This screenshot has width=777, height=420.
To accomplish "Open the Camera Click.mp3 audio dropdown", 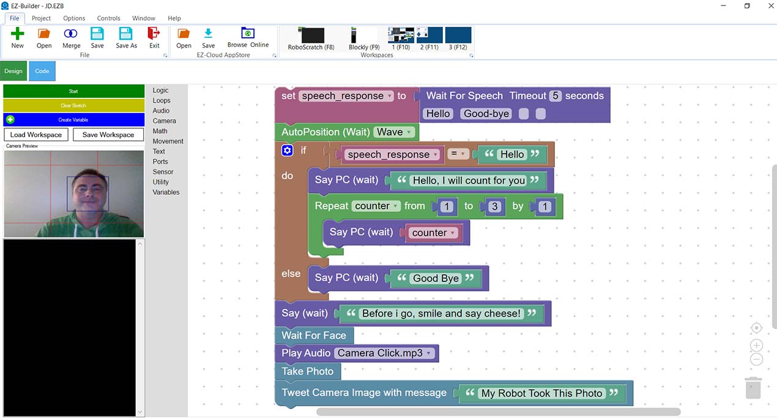I will tap(429, 353).
